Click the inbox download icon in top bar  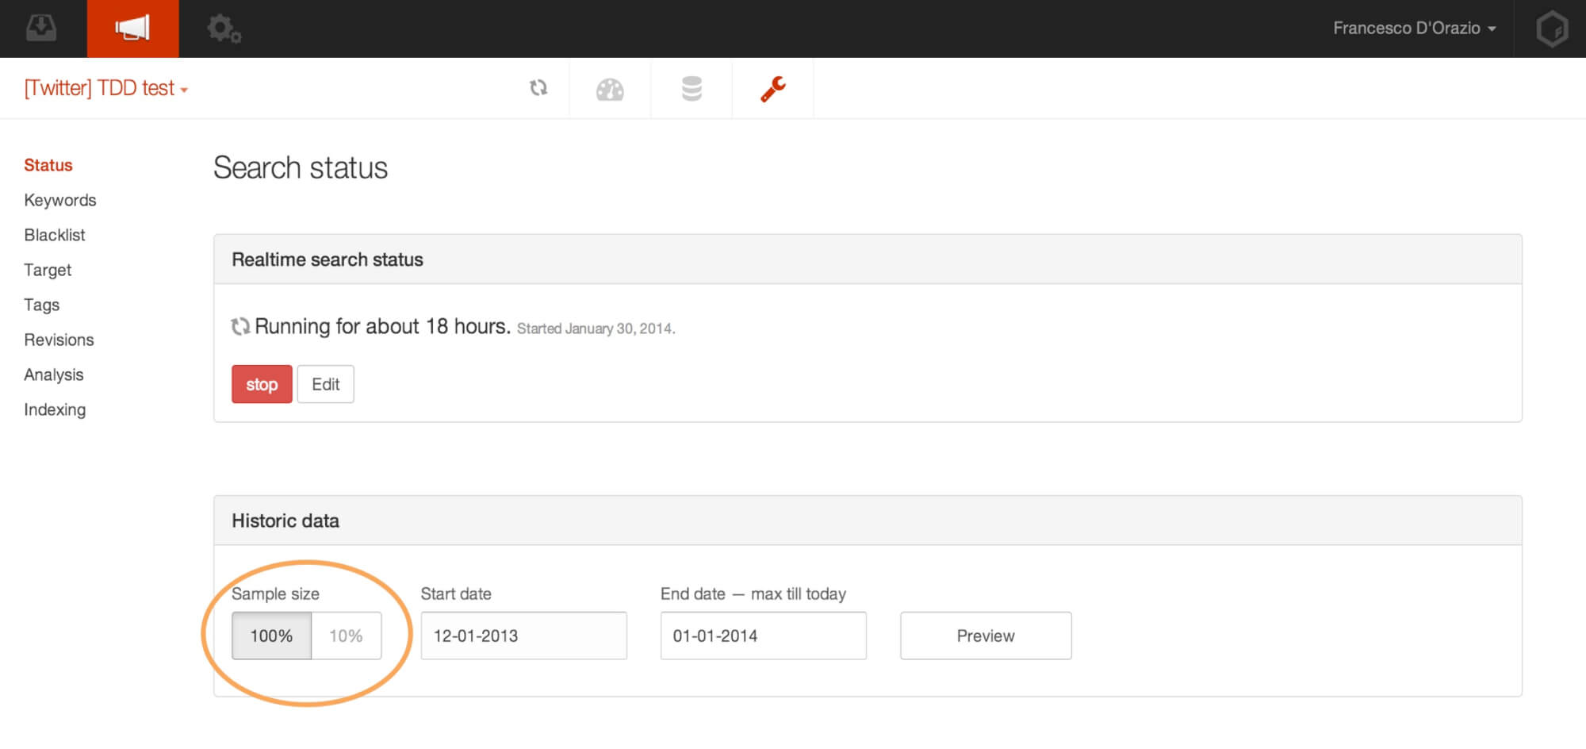tap(41, 29)
